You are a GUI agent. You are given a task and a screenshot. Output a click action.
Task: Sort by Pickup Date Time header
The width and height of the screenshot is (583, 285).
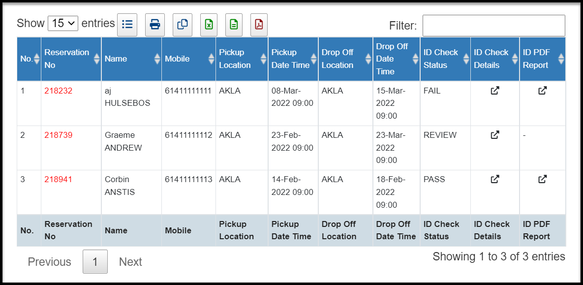click(293, 59)
